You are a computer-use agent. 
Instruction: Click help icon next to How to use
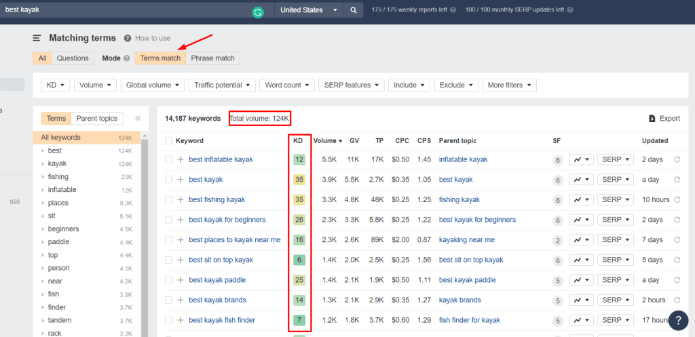click(x=128, y=38)
